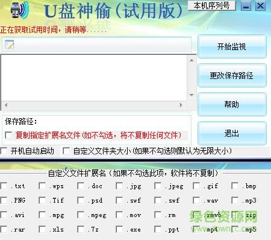Click the horizontal scrollbar right arrow
The height and width of the screenshot is (240, 271).
[181, 105]
